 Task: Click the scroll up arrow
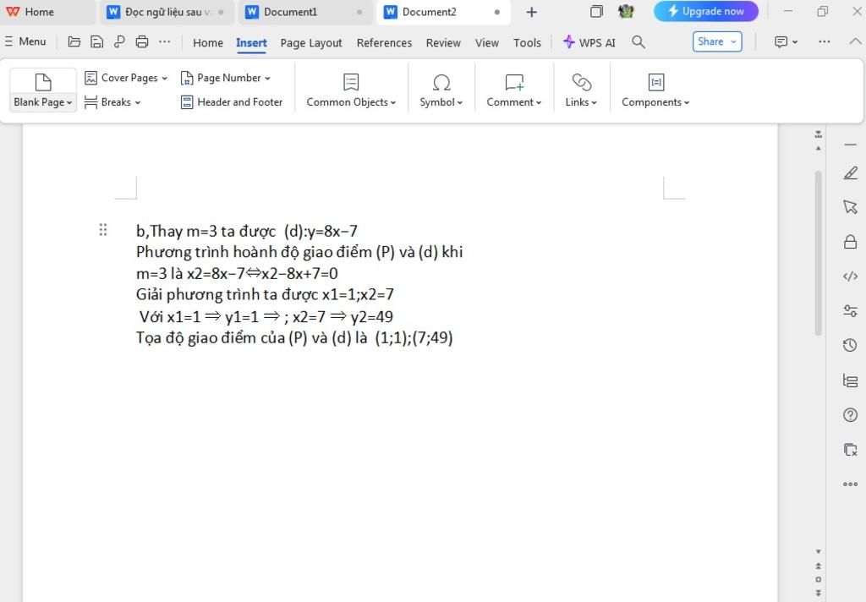(x=819, y=149)
